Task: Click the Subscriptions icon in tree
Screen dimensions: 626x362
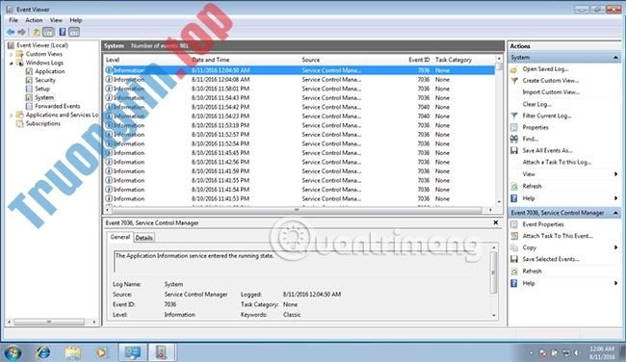Action: pos(19,124)
